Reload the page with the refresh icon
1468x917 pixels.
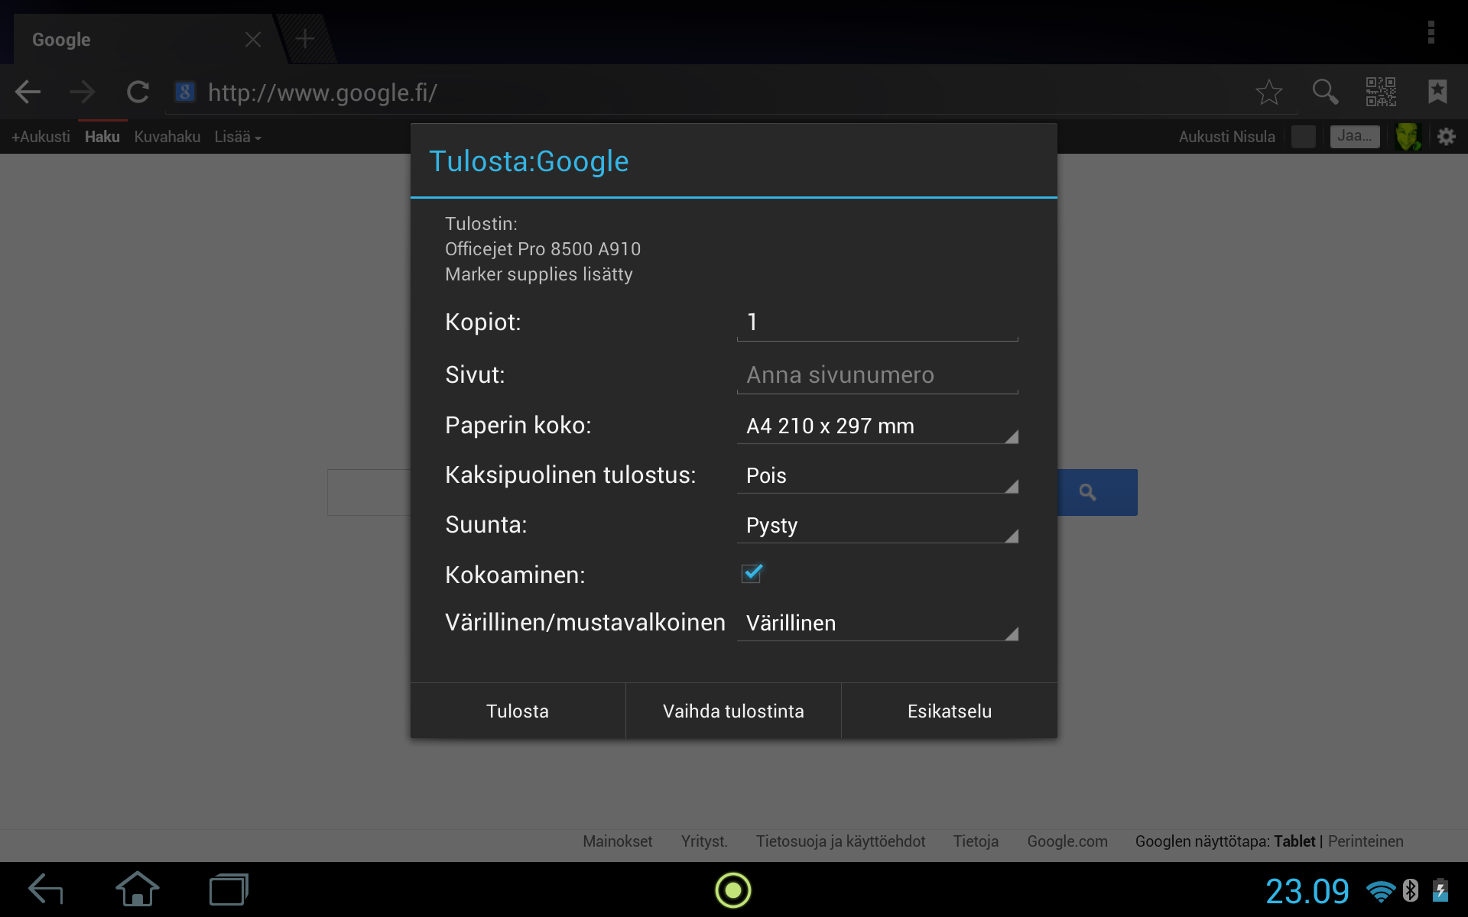138,92
